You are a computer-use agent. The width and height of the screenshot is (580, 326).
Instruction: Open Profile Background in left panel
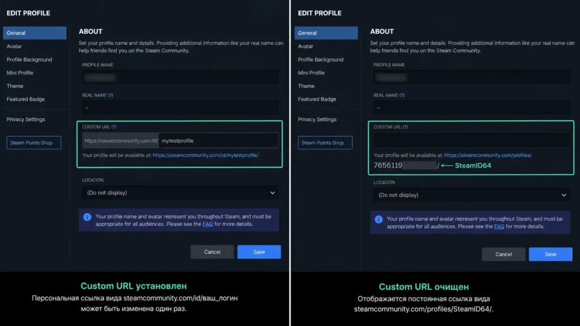pos(29,59)
